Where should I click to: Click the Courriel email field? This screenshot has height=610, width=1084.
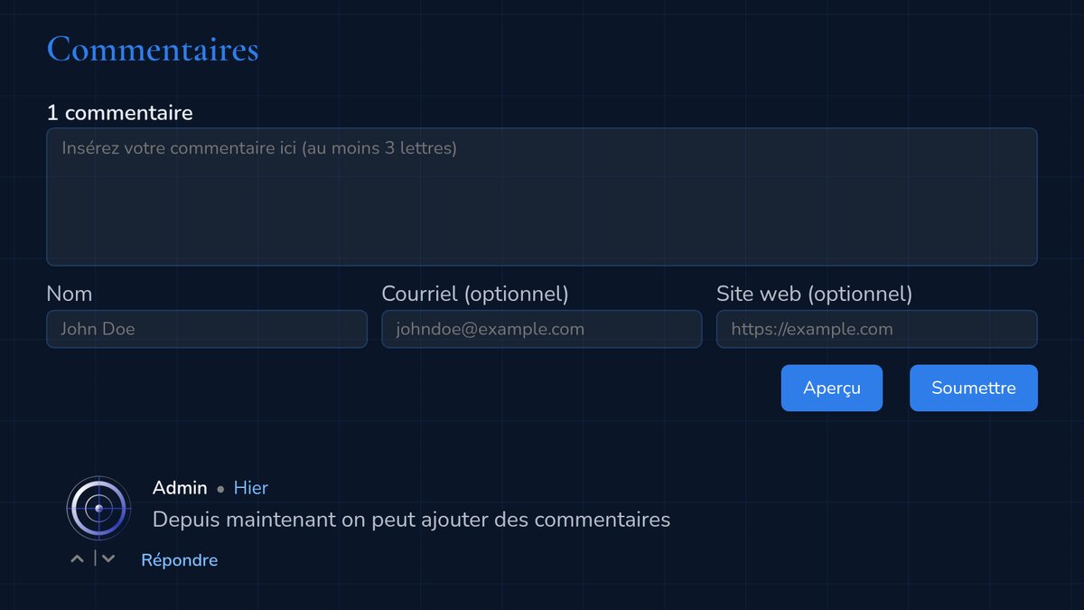tap(542, 329)
